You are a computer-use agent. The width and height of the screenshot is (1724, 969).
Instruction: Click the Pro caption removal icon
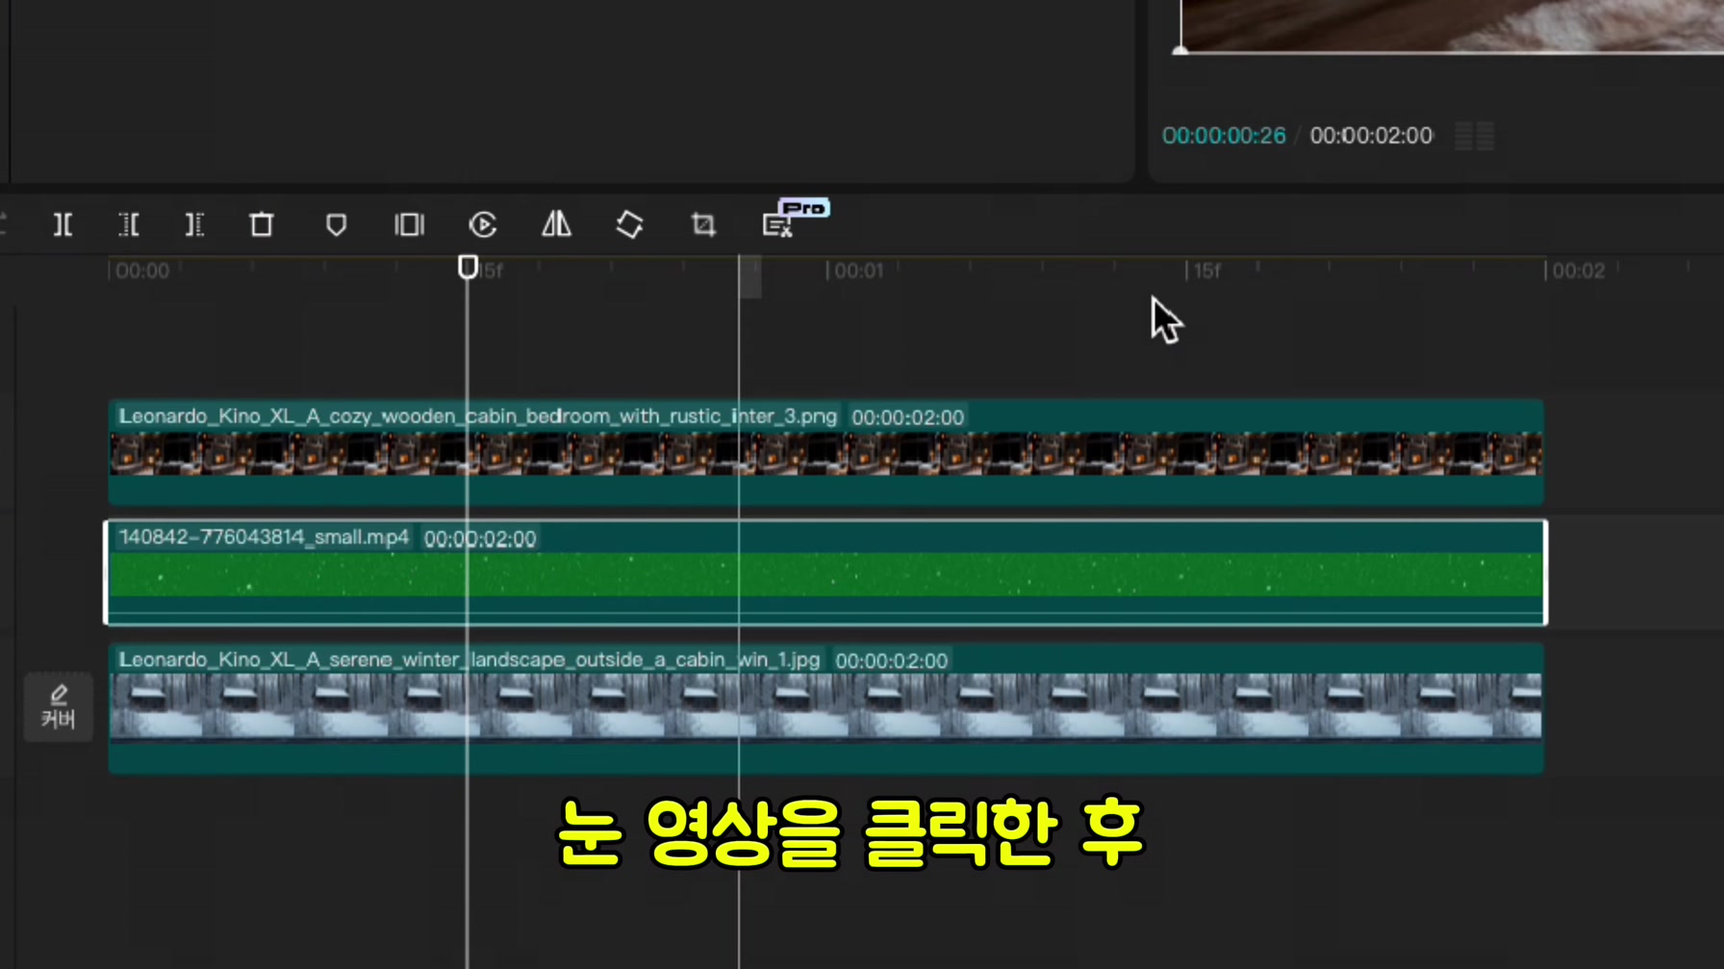(777, 225)
